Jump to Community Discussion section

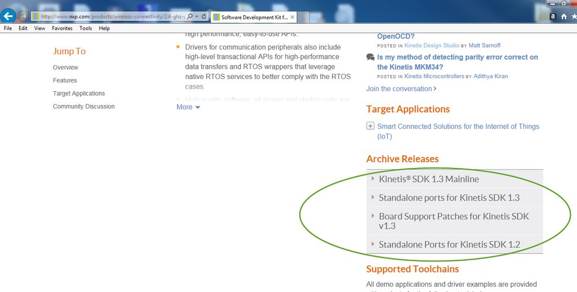(x=84, y=106)
